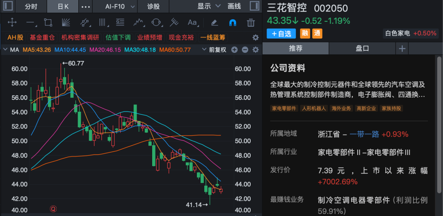Switch to the 分时 chart tab
The height and width of the screenshot is (216, 443).
tap(31, 7)
